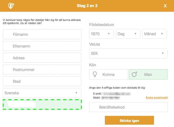
Task: Click the male symbol icon
Action: click(134, 74)
